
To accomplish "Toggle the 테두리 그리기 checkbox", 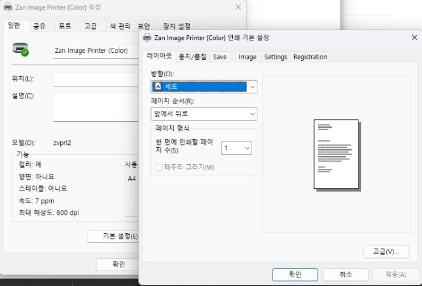I will [159, 167].
